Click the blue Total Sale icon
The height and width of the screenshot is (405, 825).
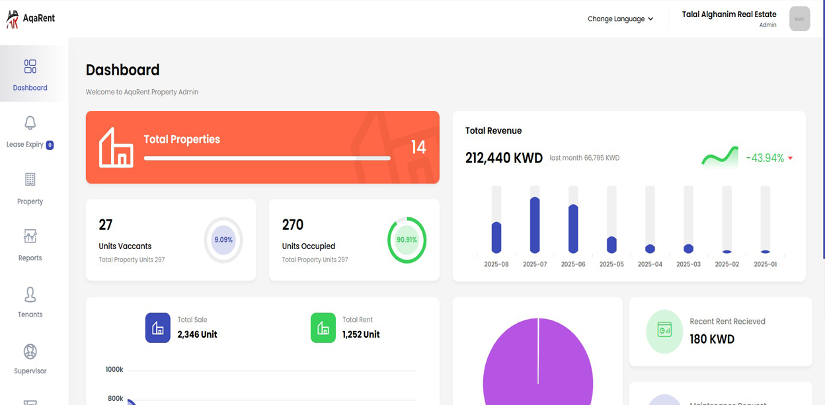pos(158,328)
